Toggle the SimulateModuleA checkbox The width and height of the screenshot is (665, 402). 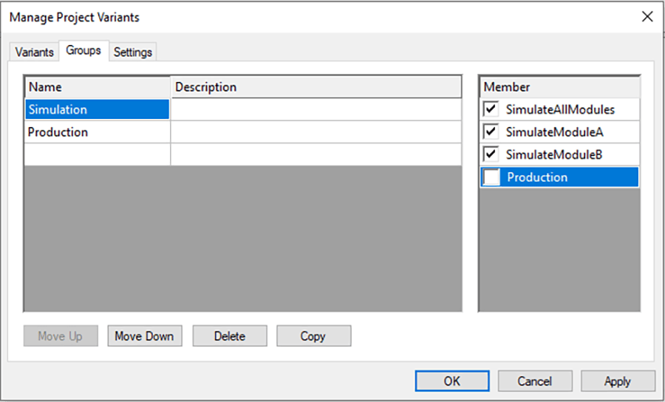pyautogui.click(x=491, y=132)
